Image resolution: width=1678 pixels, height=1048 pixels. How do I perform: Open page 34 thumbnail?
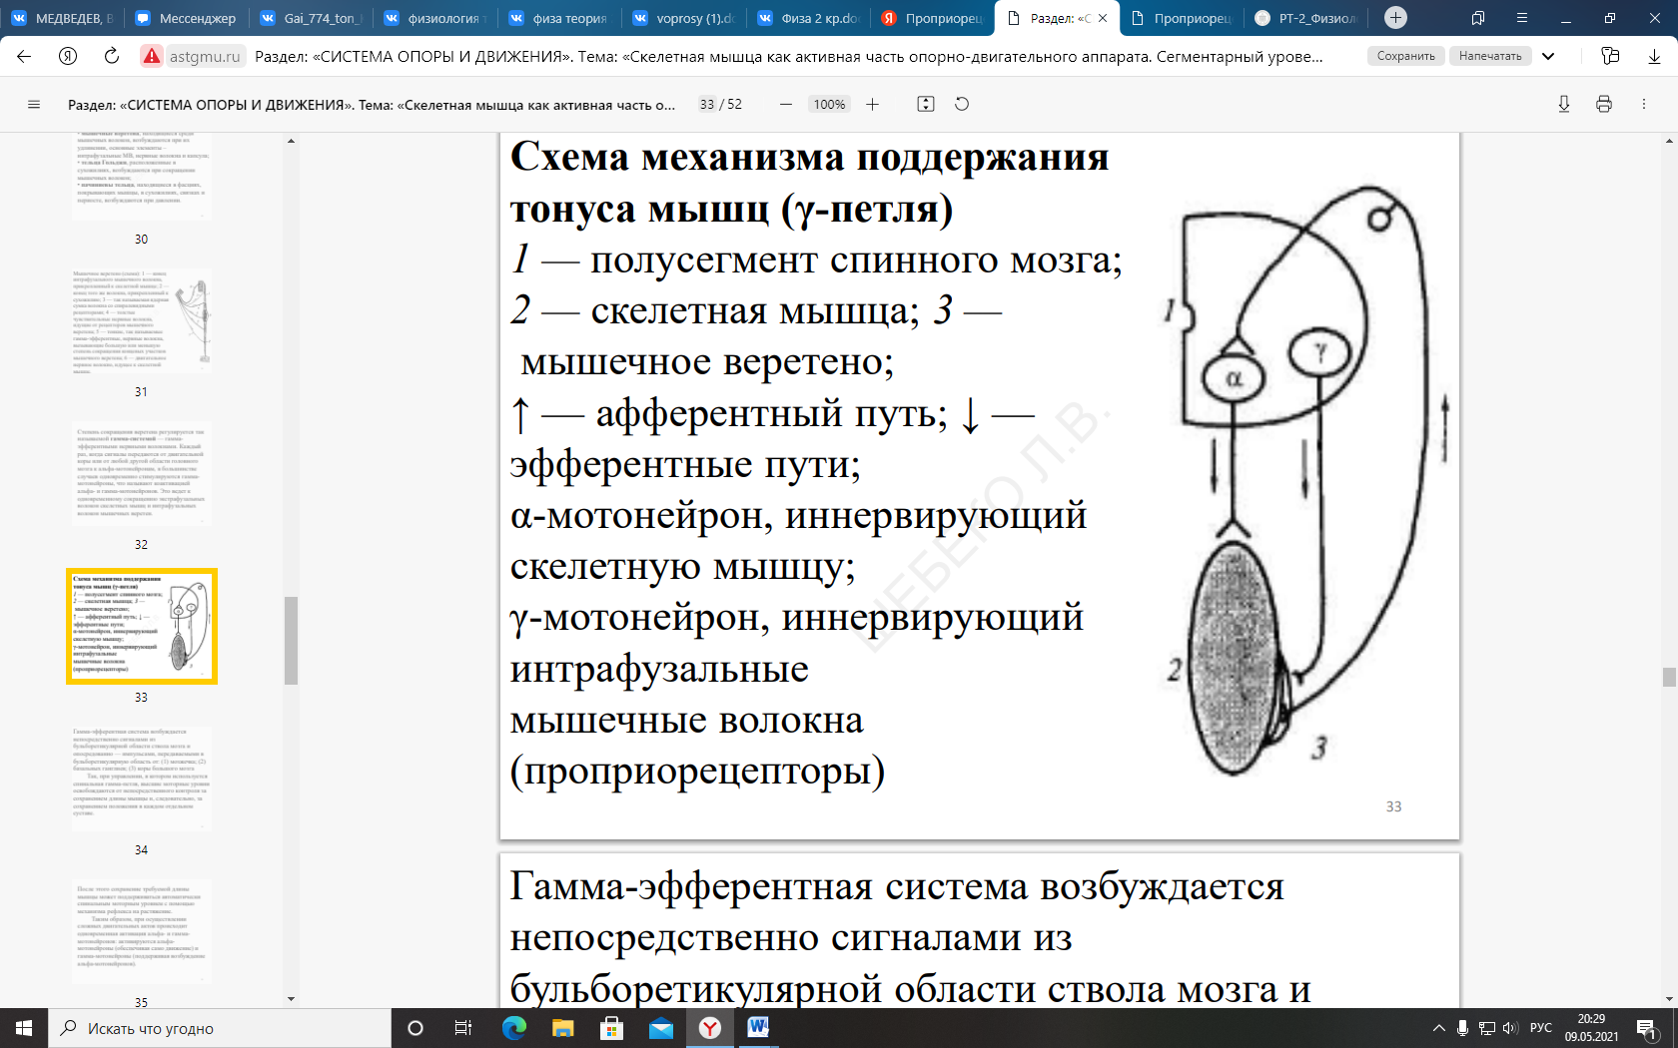(x=141, y=780)
